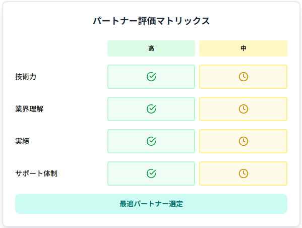Select the green checkmark for 業界理解
This screenshot has width=302, height=228.
coord(151,109)
